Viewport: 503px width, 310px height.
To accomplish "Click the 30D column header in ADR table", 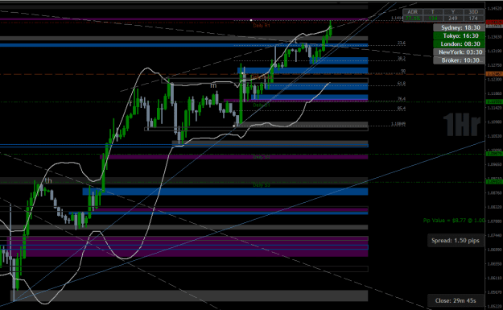I will [473, 12].
